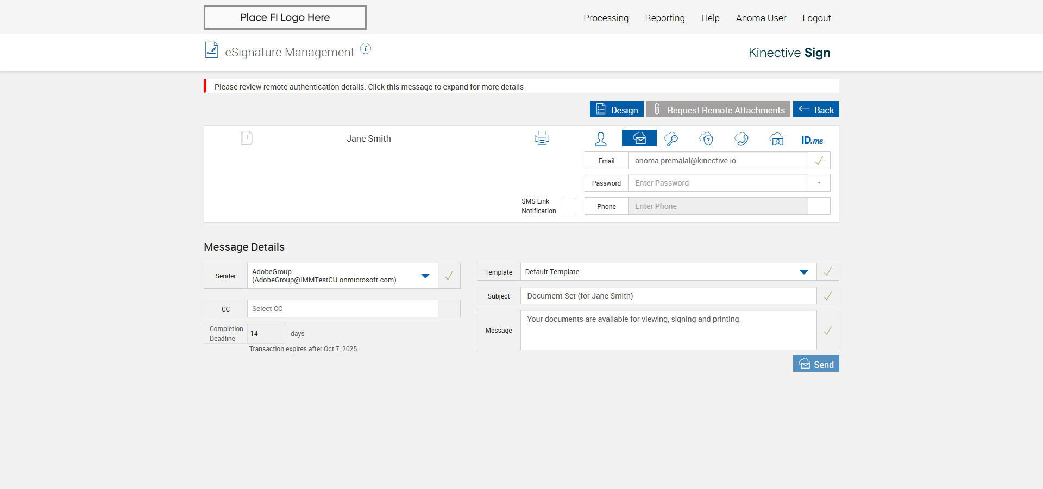Click the Design button

(x=617, y=110)
